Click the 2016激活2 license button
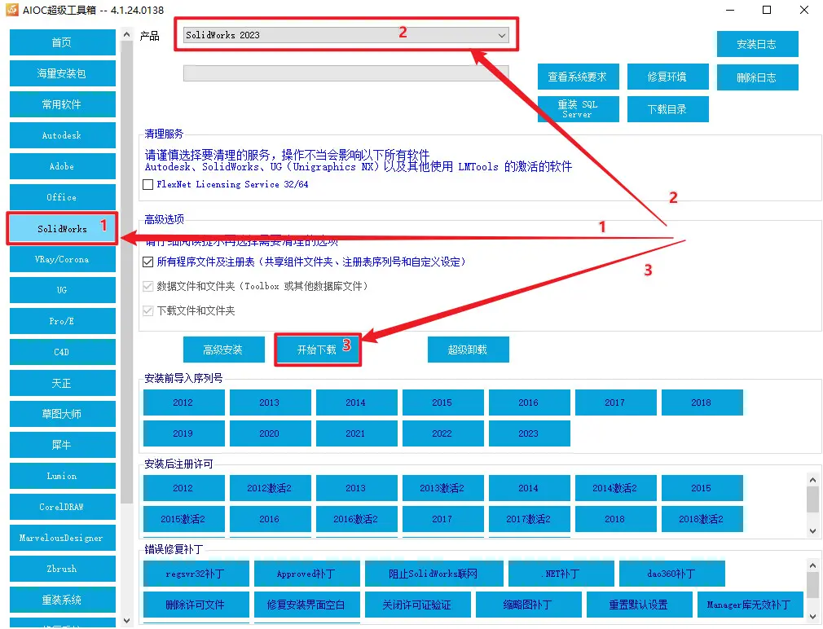823x629 pixels. [x=356, y=519]
